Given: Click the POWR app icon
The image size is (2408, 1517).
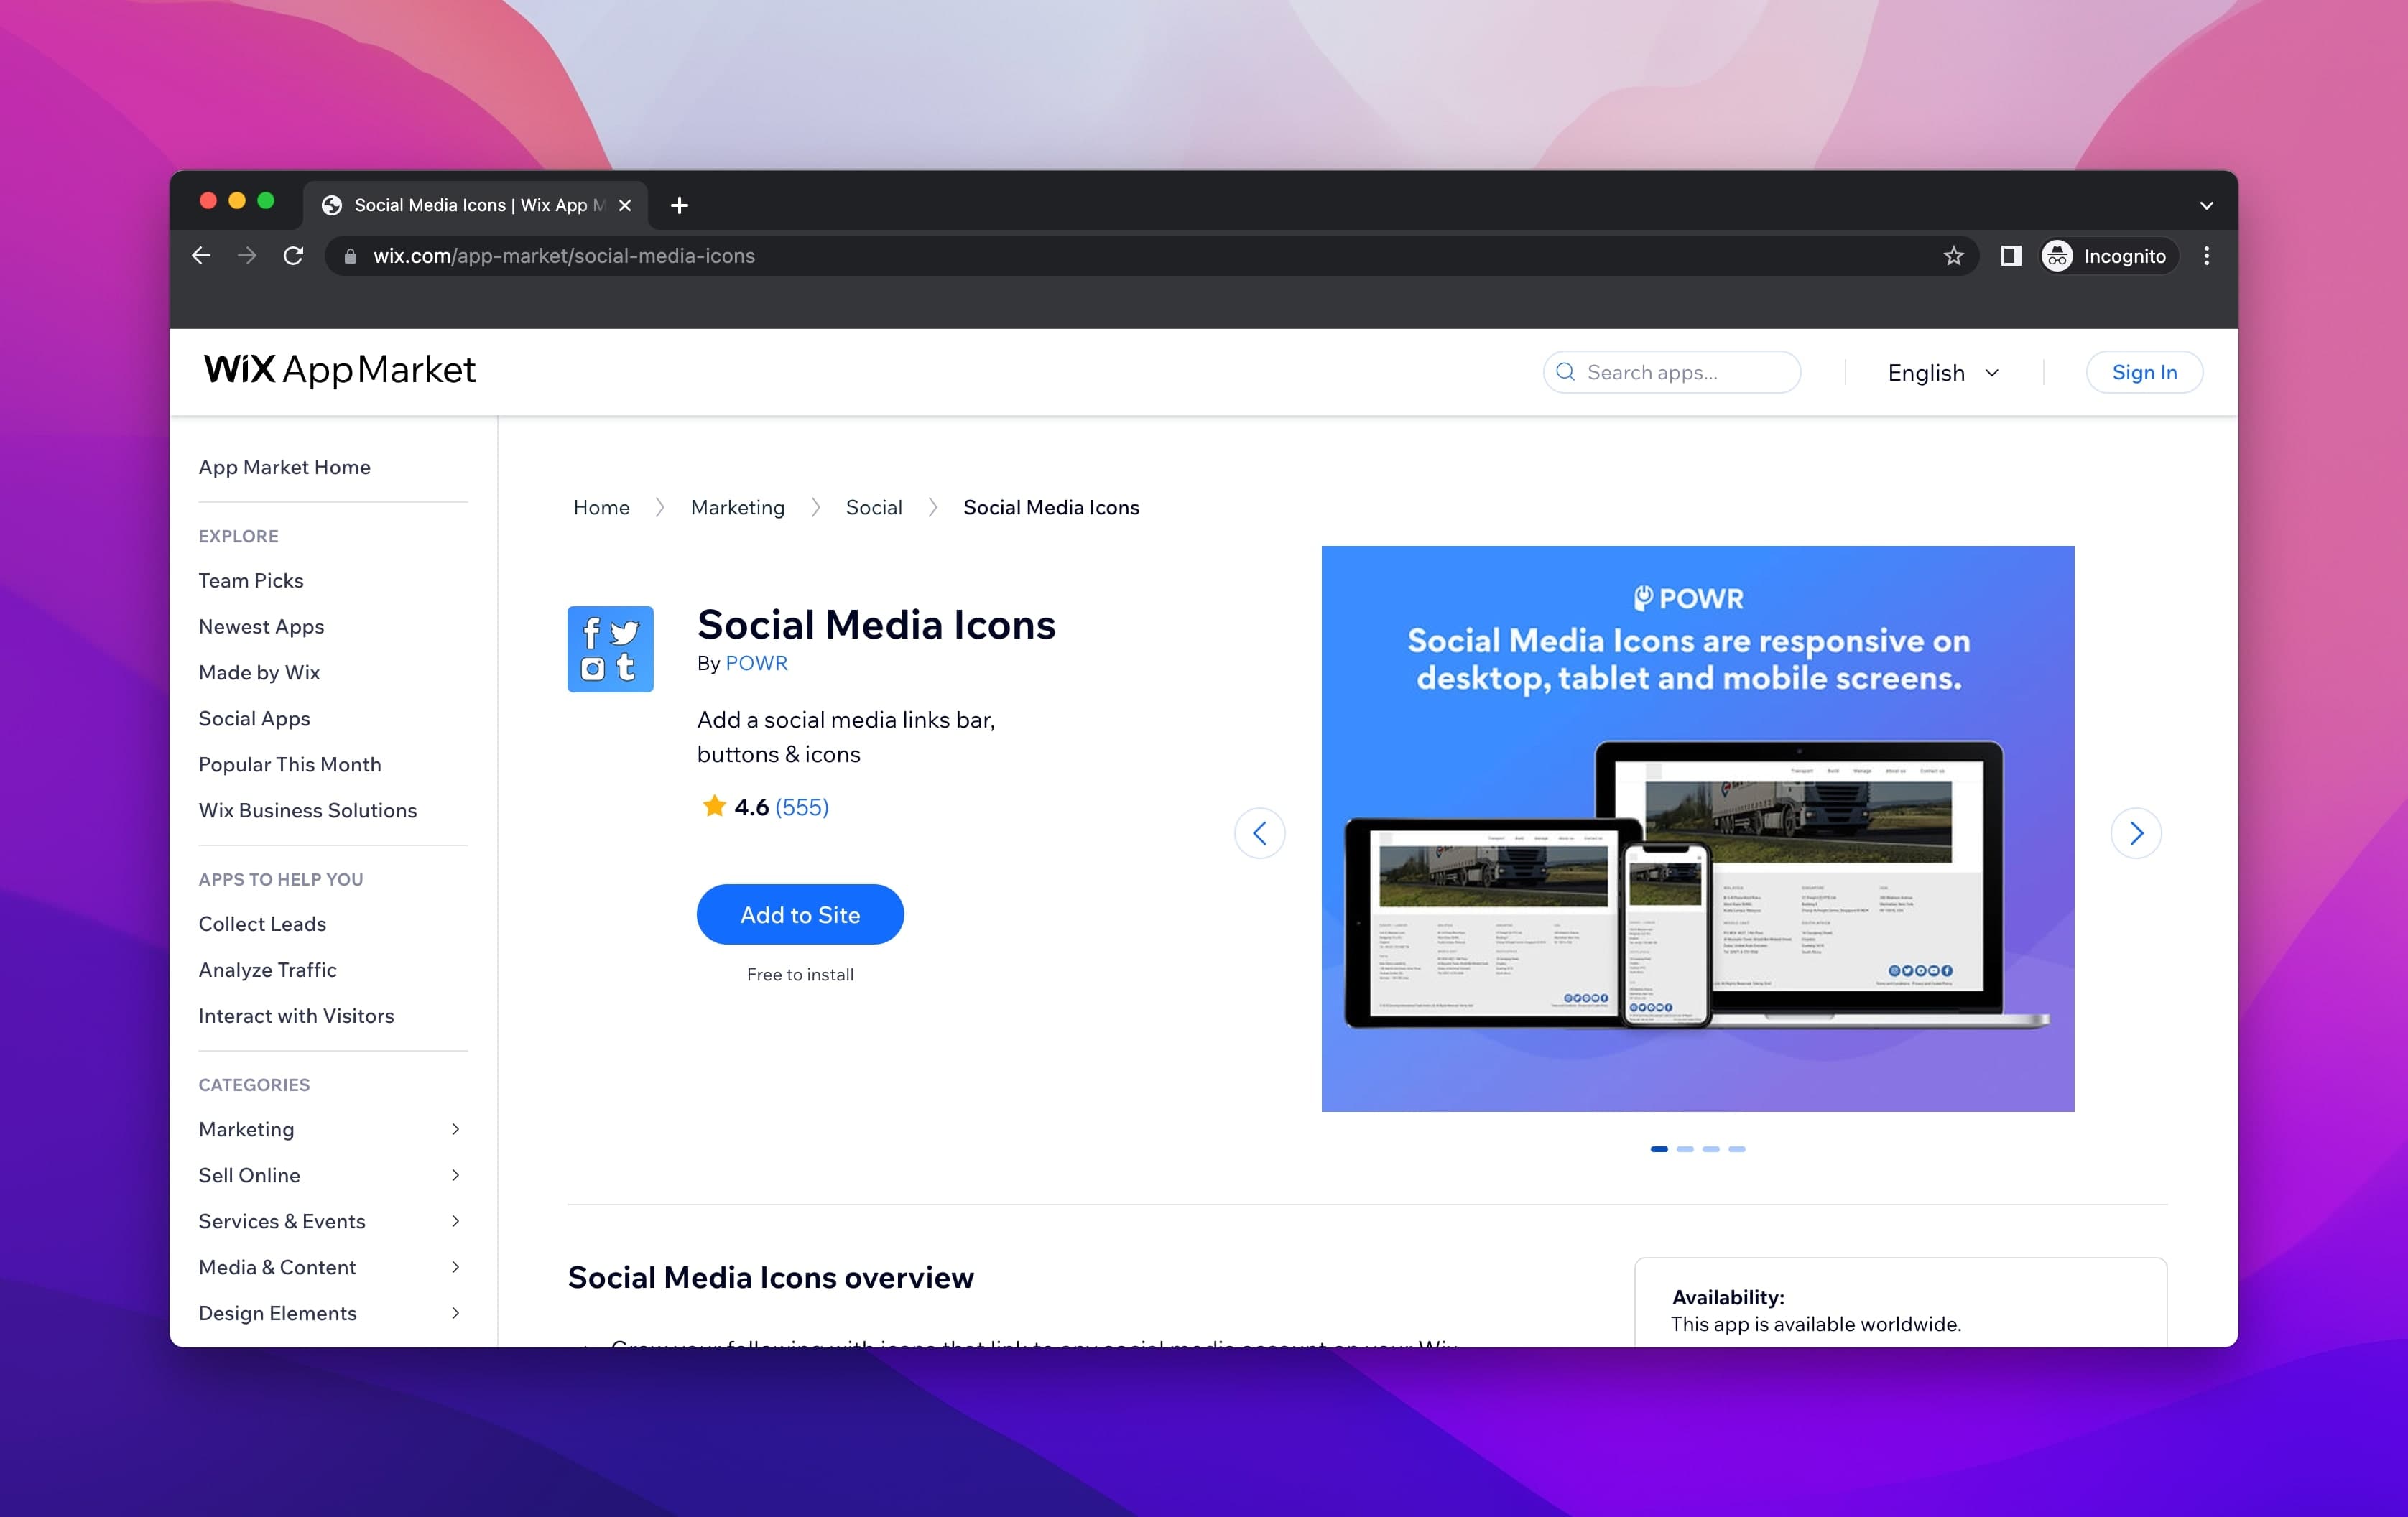Looking at the screenshot, I should 611,649.
